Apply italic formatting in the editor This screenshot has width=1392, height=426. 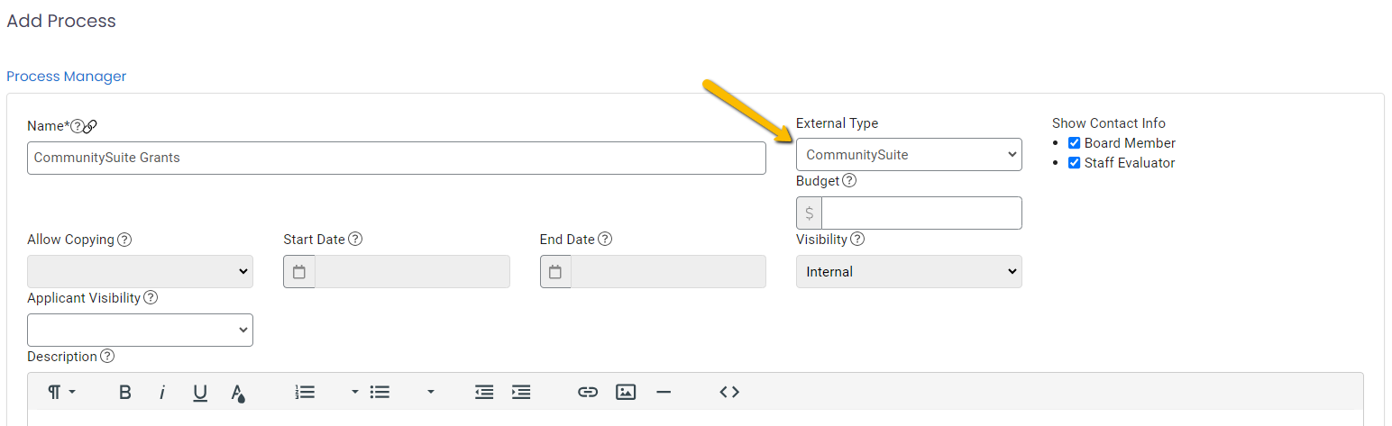(x=162, y=392)
